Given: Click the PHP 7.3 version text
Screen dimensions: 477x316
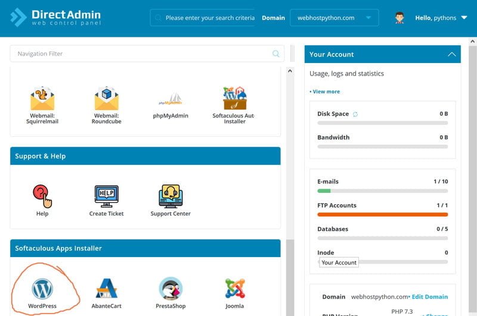Looking at the screenshot, I should coord(402,311).
